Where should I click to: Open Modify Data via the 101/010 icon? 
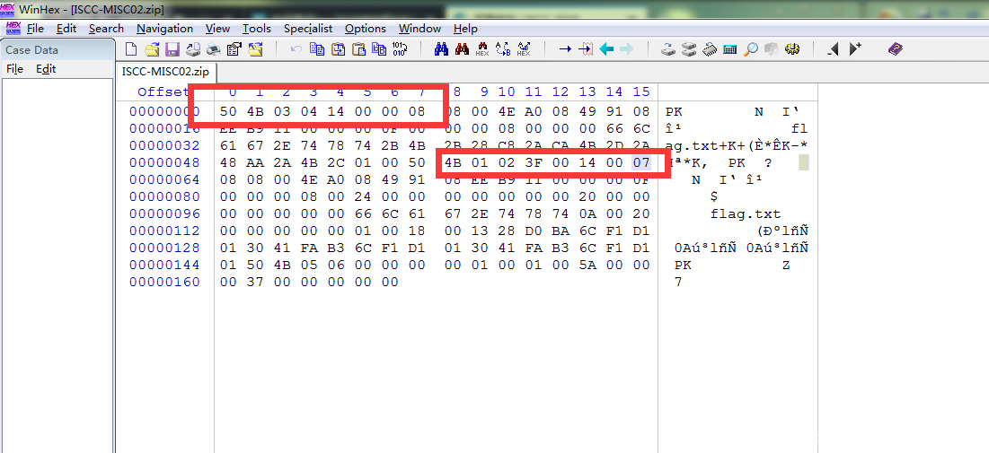click(x=400, y=49)
